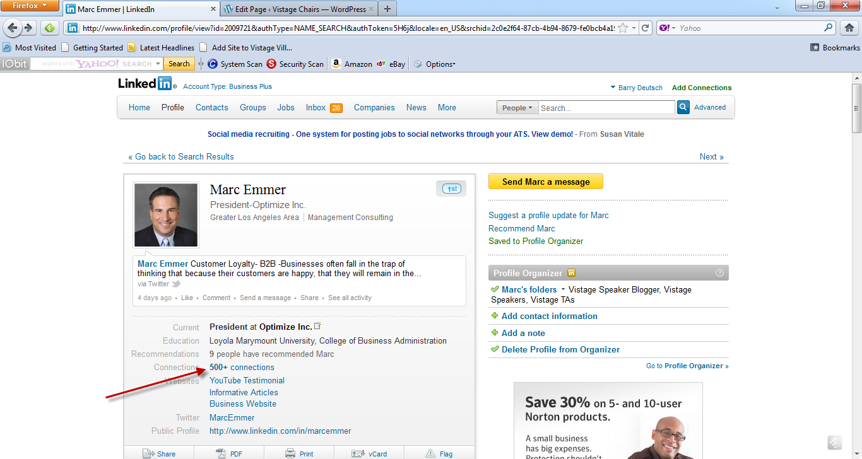Image resolution: width=862 pixels, height=459 pixels.
Task: Open the Inbox menu item
Action: tap(316, 108)
